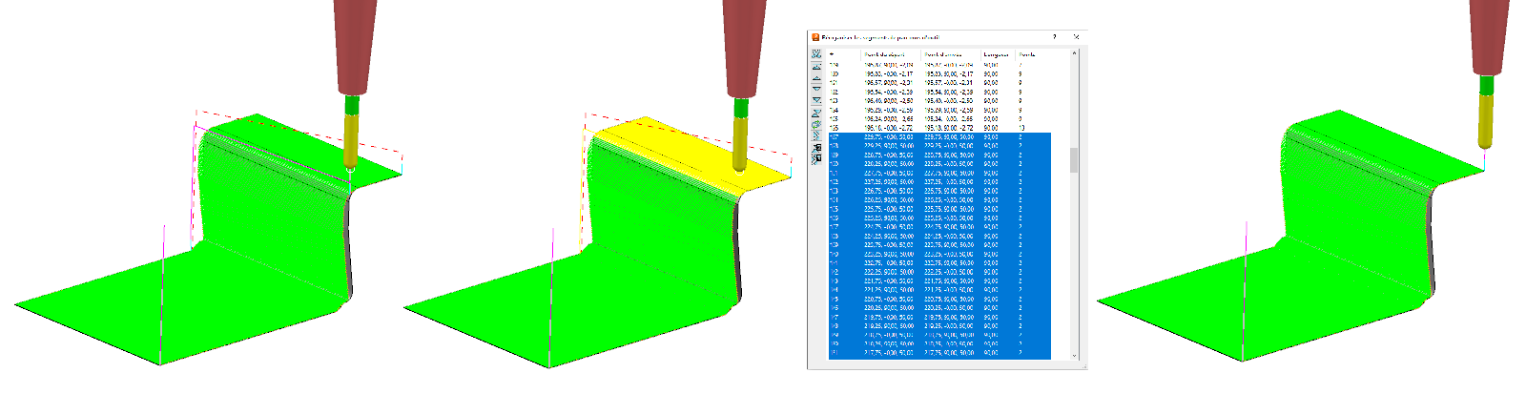Viewport: 1526px width, 394px height.
Task: Select segment row 132 in the list
Action: click(x=938, y=92)
